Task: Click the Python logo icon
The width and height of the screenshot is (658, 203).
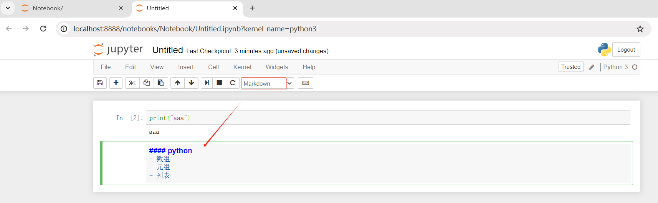Action: 604,50
